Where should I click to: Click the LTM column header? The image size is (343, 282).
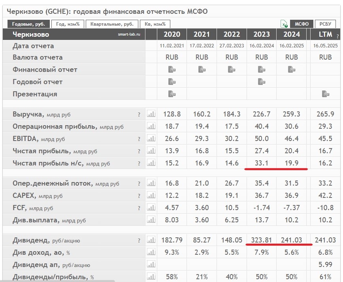click(325, 34)
